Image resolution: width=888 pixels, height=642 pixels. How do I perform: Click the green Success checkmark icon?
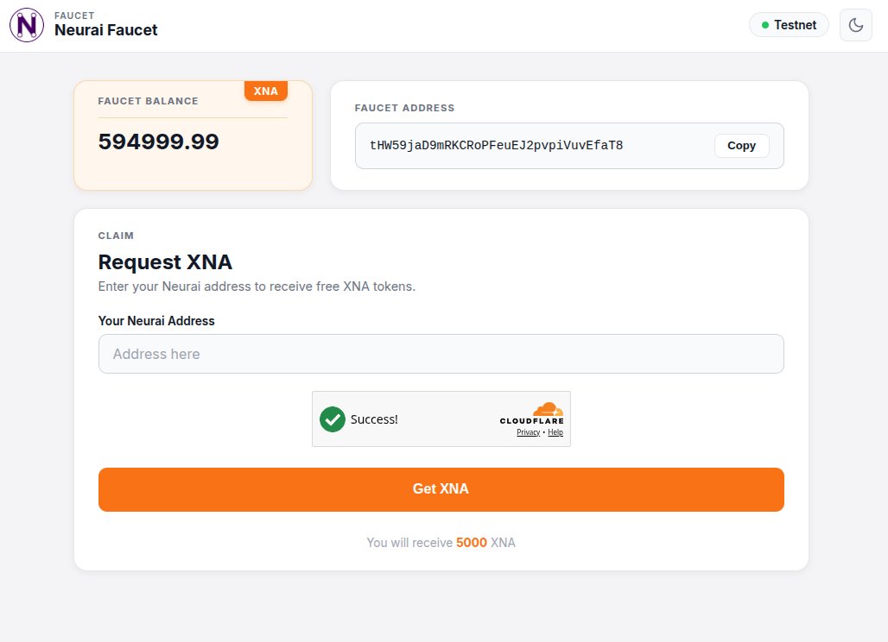[333, 419]
